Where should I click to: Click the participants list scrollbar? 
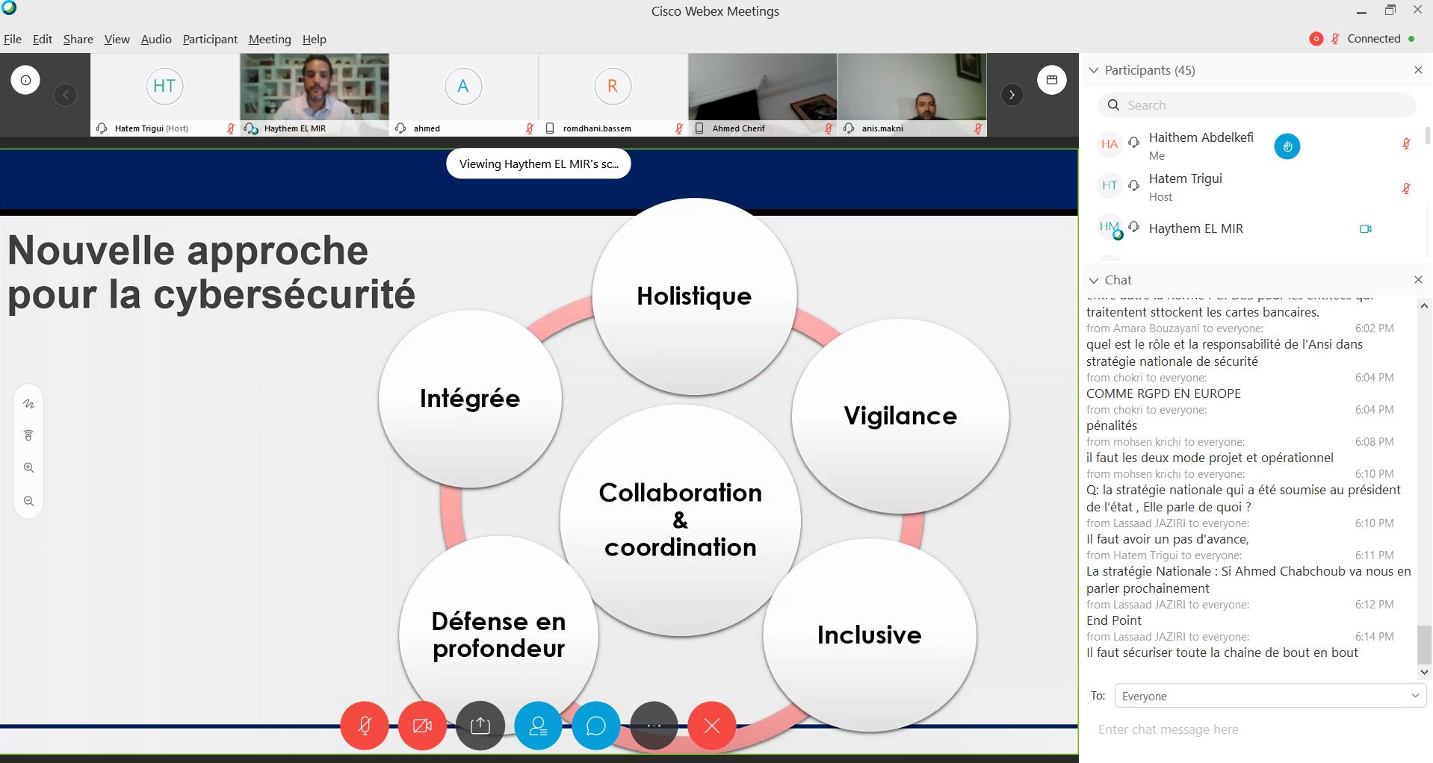[x=1428, y=136]
